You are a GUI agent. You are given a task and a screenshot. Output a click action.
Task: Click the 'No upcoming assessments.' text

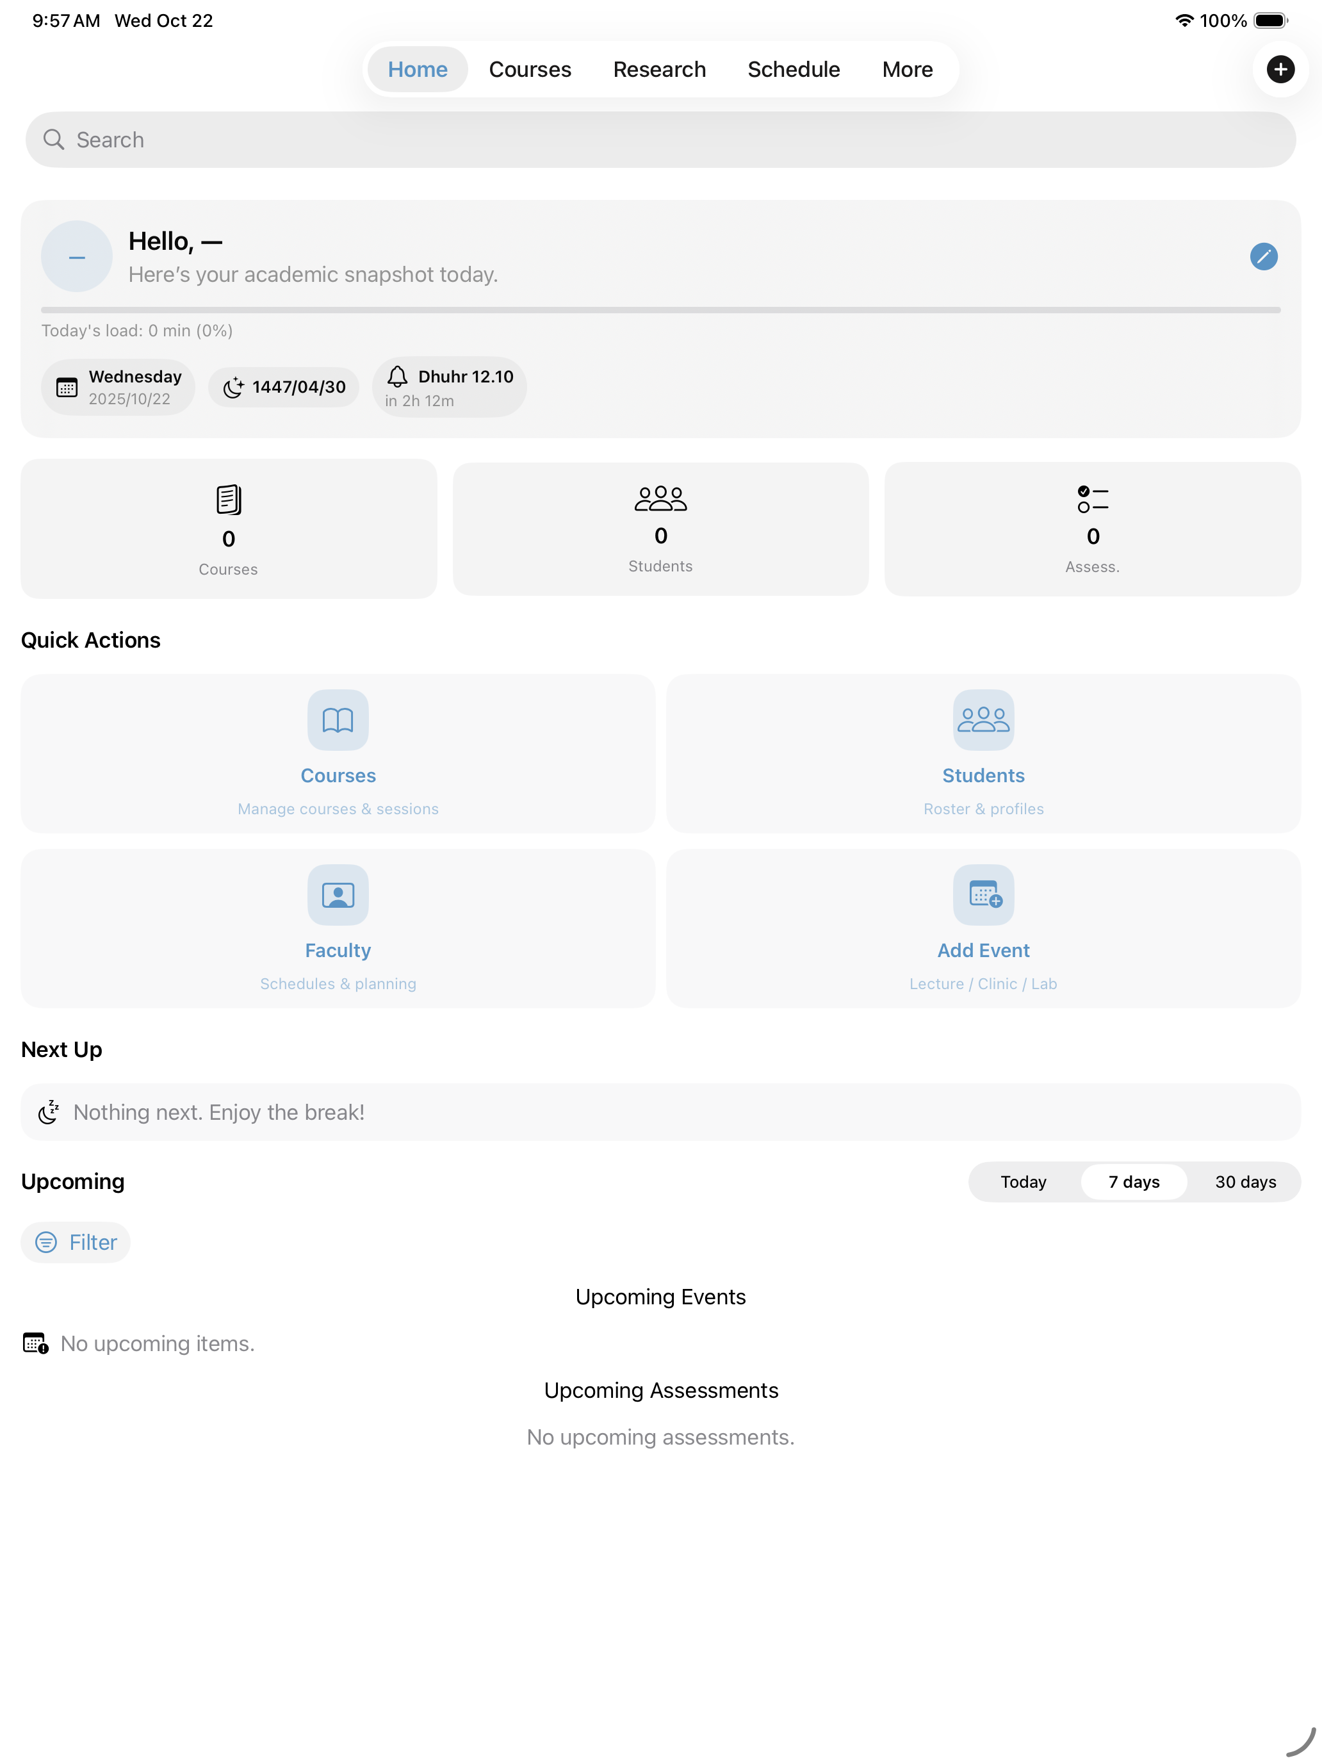point(660,1437)
